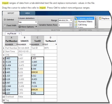The height and width of the screenshot is (104, 112).
Task: Click the More Options gear icon
Action: tap(20, 27)
